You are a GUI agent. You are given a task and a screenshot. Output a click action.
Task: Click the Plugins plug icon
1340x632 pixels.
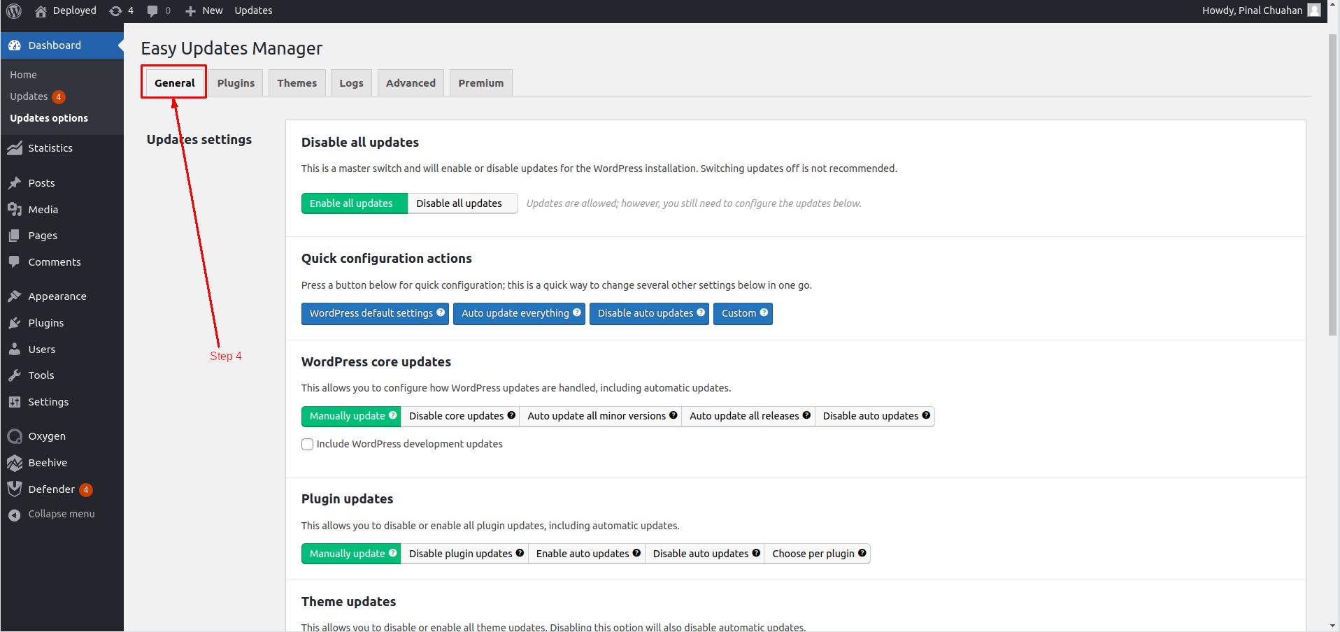[15, 323]
